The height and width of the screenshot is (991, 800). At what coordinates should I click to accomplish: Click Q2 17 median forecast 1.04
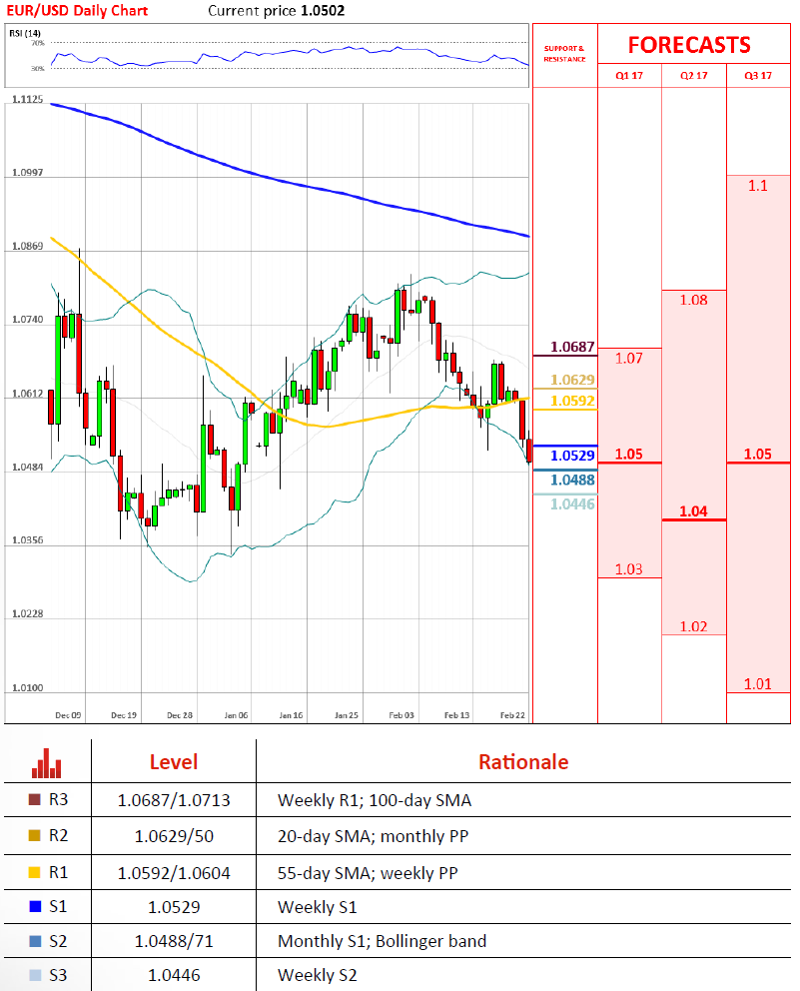[x=694, y=510]
